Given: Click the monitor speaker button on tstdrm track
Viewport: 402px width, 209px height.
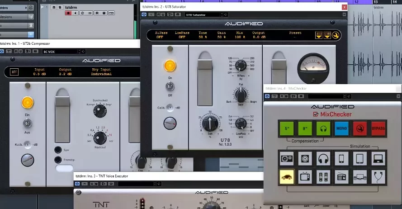Looking at the screenshot, I should [x=75, y=13].
